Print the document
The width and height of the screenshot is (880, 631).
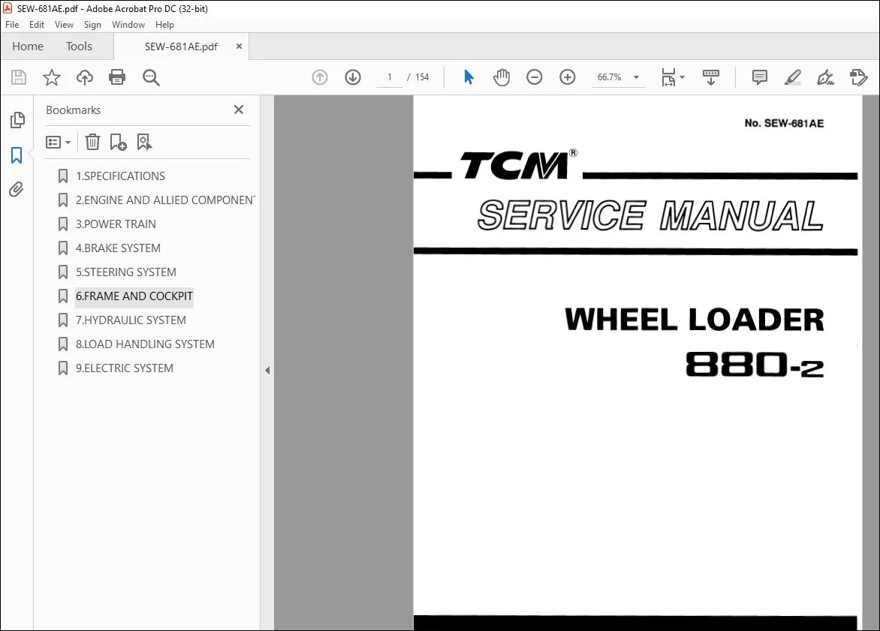click(x=117, y=77)
